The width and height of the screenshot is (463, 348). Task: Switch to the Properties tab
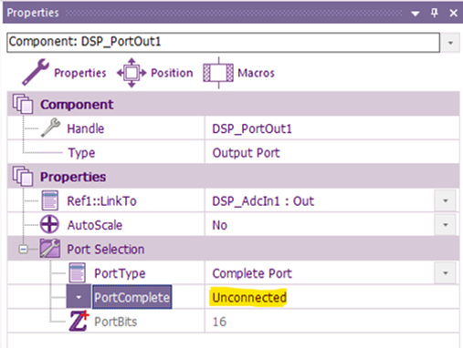pyautogui.click(x=64, y=73)
